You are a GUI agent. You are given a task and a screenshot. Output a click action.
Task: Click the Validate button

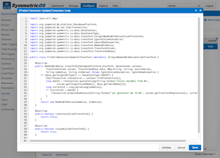point(167,148)
